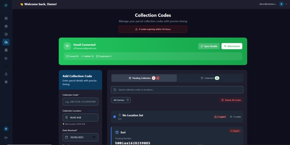Click the Evri parcel cube icon
The width and height of the screenshot is (290, 145).
point(117,132)
